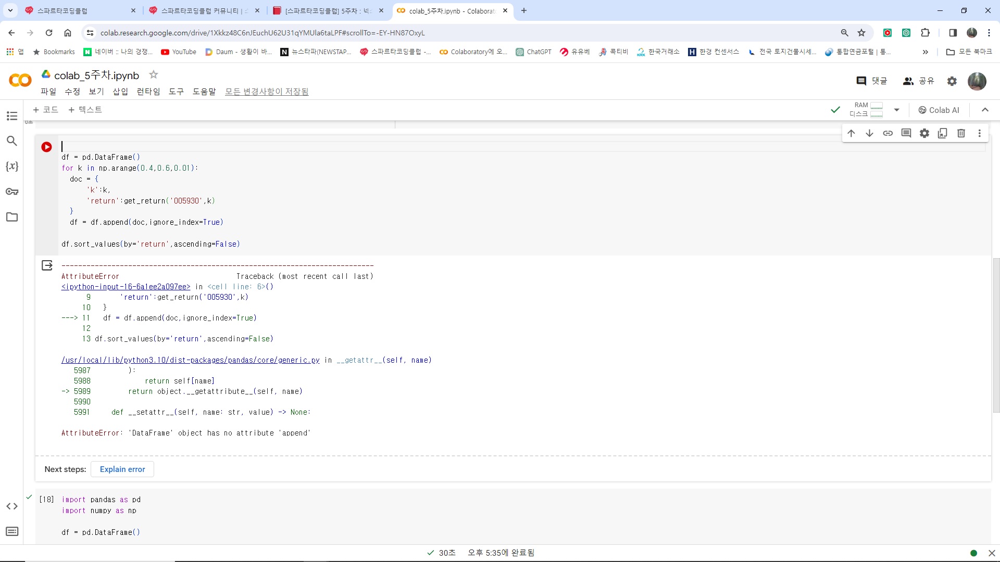Move the cell down with arrow icon
This screenshot has height=562, width=1000.
pyautogui.click(x=869, y=133)
